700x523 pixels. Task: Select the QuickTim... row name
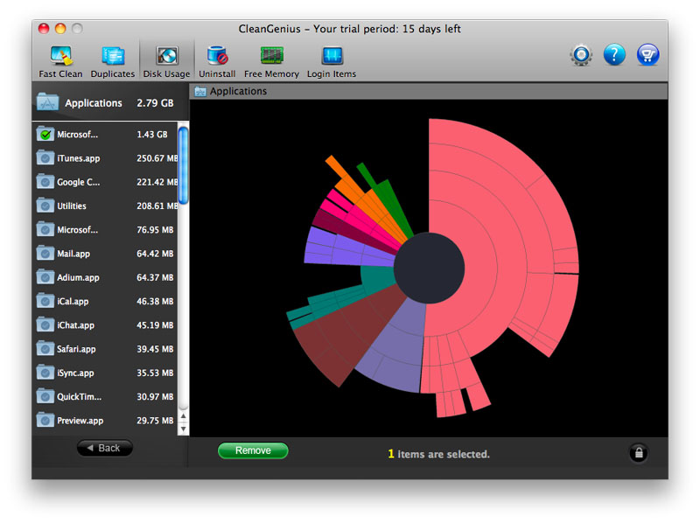coord(79,397)
